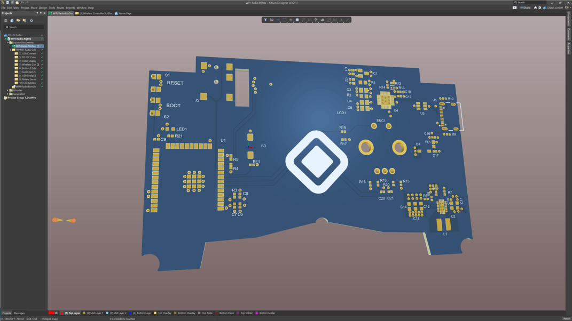Viewport: 572px width, 321px height.
Task: Select the place string text tool
Action: tap(341, 20)
